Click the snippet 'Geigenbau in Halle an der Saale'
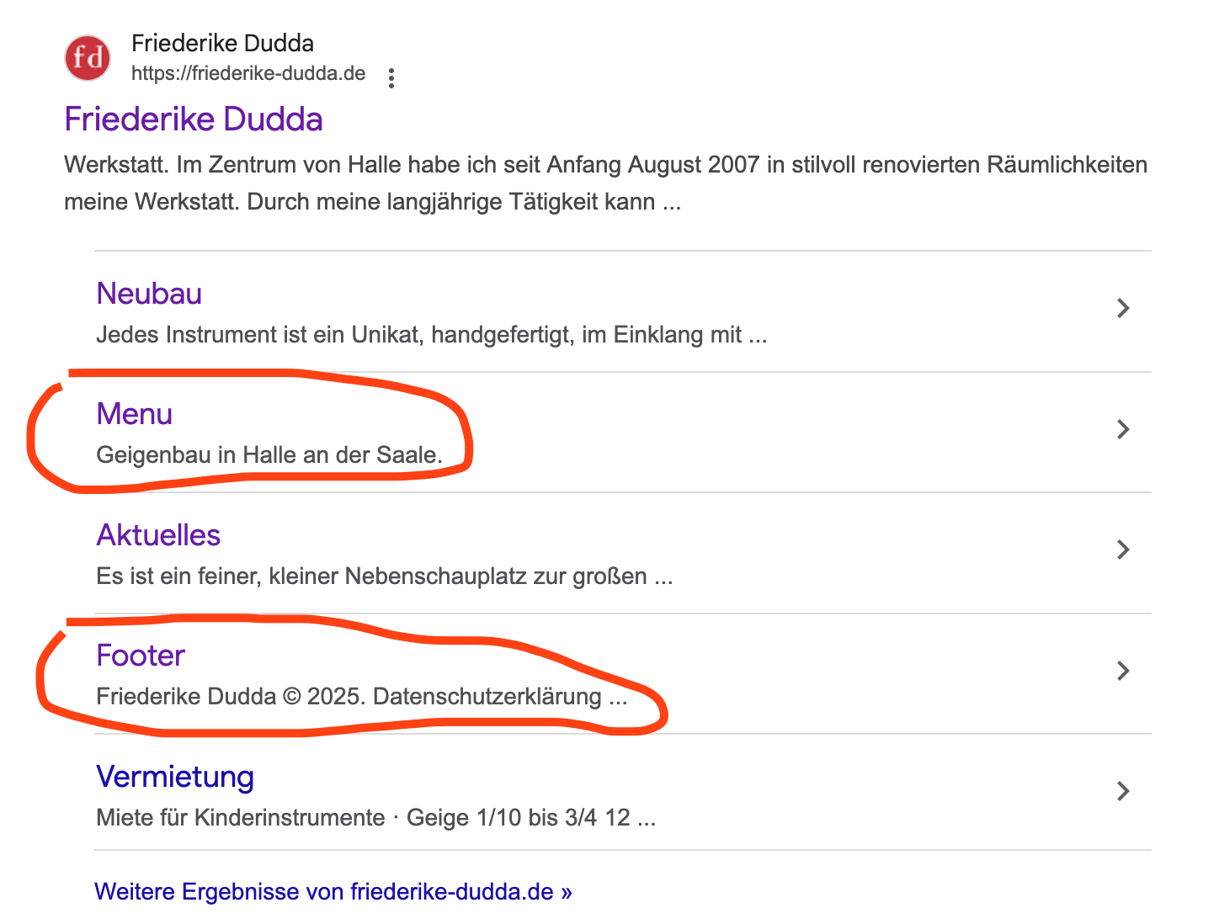 pyautogui.click(x=269, y=455)
